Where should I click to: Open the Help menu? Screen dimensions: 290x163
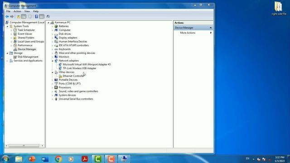[36, 11]
